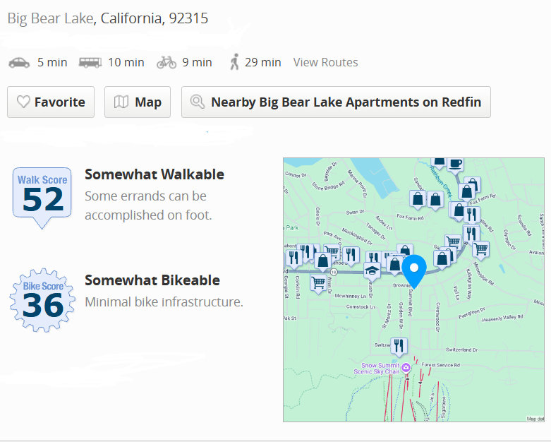Select shopping bag marker just right of blue pin
Viewport: 551px width, 442px height.
[x=442, y=259]
